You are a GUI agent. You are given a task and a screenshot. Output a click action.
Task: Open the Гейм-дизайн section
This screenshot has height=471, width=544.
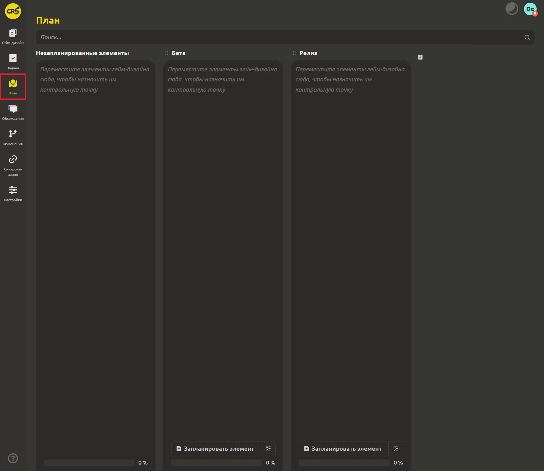pyautogui.click(x=13, y=37)
